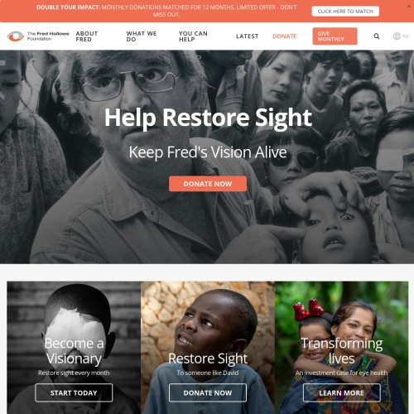Click Click Here To Match button

click(x=345, y=12)
